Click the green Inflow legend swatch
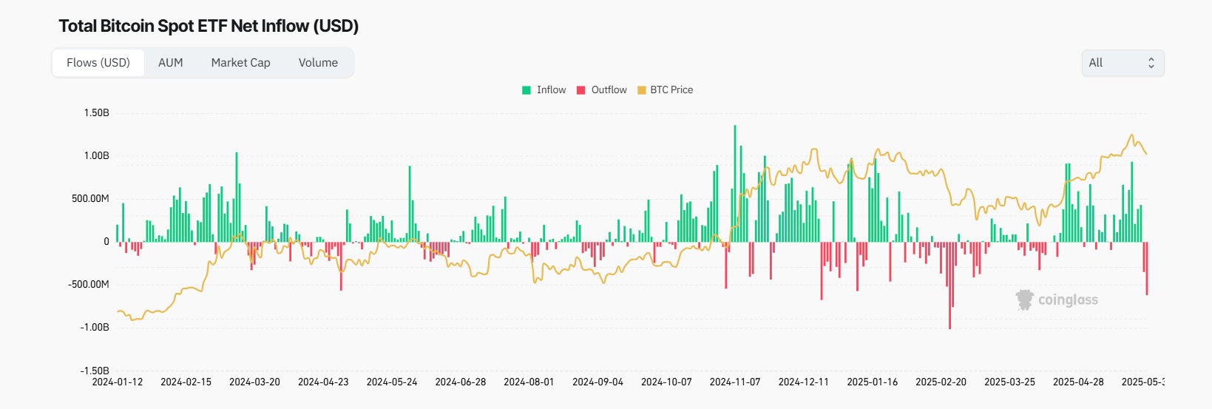1212x409 pixels. [x=527, y=90]
